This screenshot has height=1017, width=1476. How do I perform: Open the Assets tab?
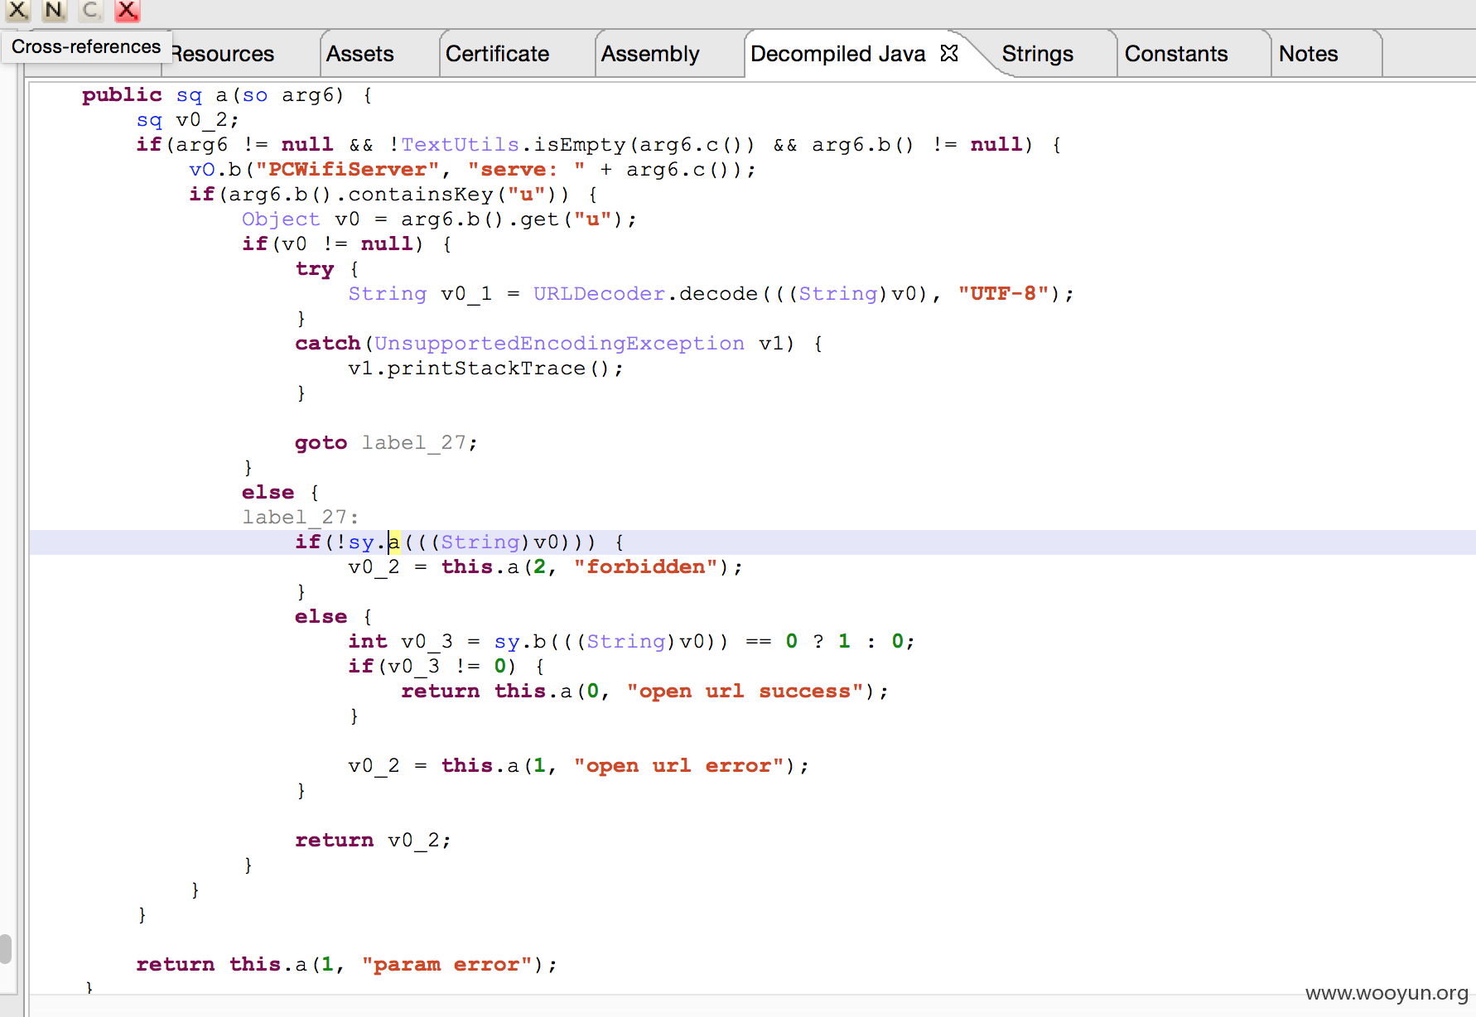360,54
